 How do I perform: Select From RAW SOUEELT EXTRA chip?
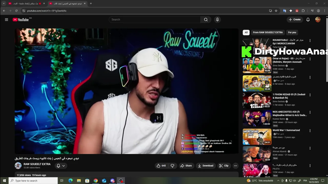(x=268, y=32)
